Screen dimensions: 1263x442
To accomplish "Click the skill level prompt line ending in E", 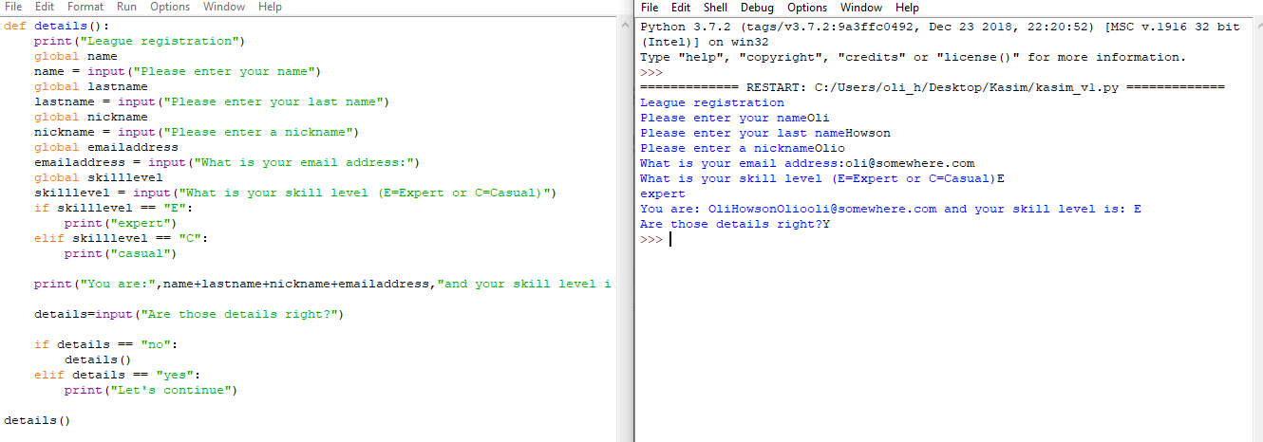I will [822, 179].
